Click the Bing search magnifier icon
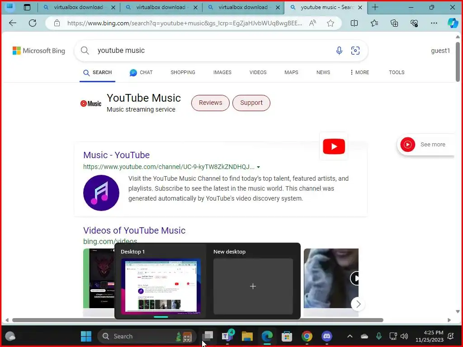The height and width of the screenshot is (347, 463). (x=85, y=51)
